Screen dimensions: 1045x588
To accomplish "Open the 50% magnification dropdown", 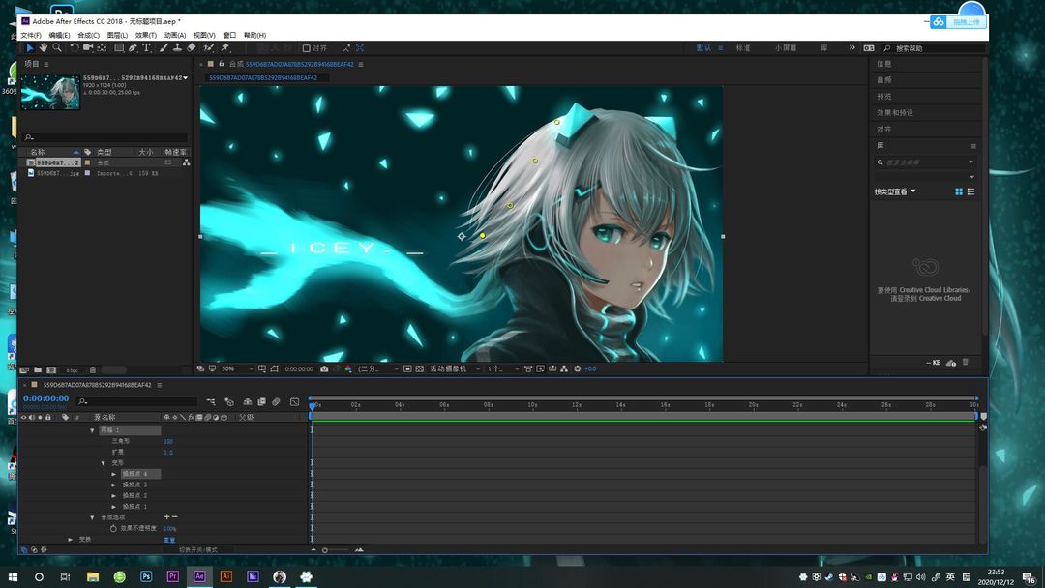I will pos(237,368).
